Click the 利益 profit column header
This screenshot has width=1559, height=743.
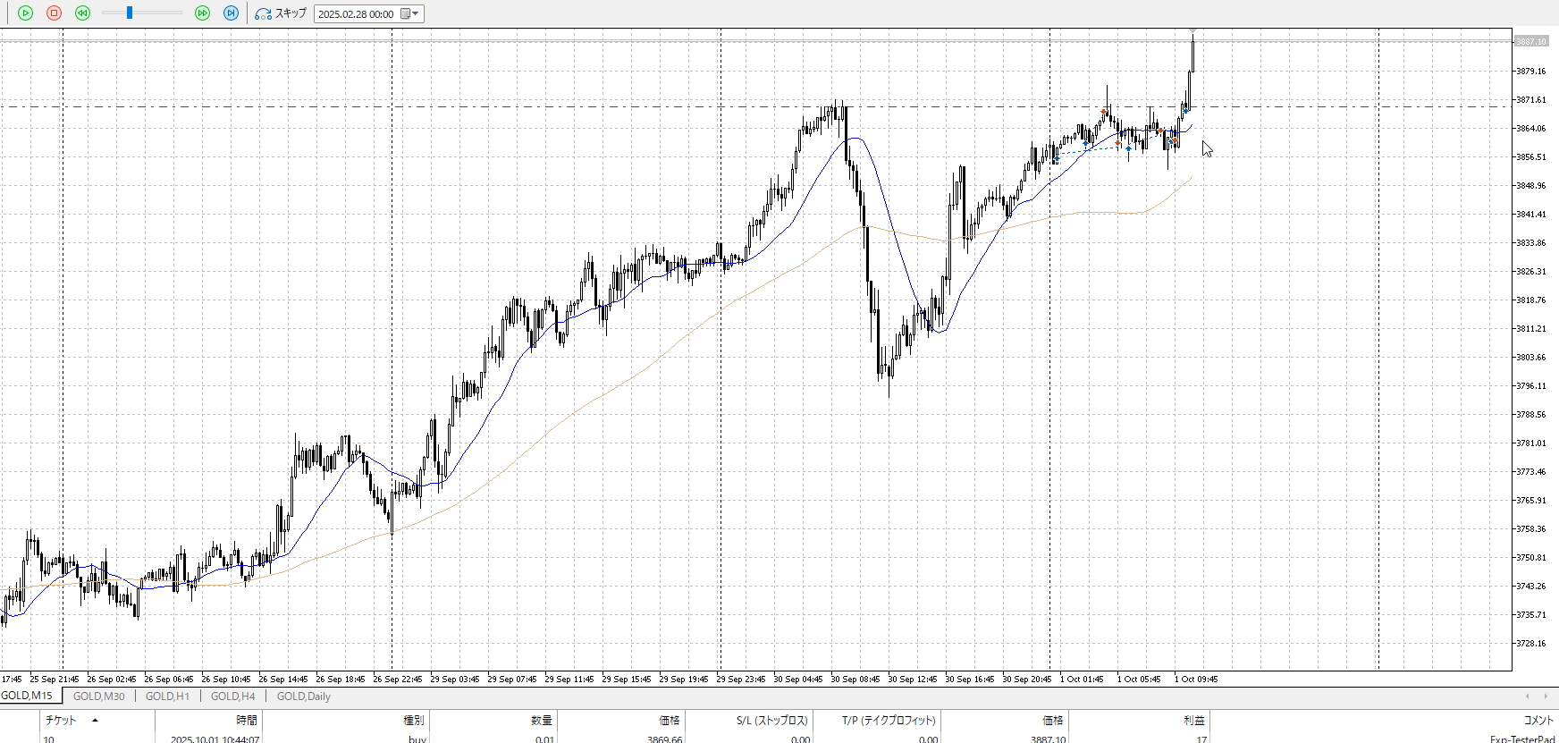point(1193,720)
